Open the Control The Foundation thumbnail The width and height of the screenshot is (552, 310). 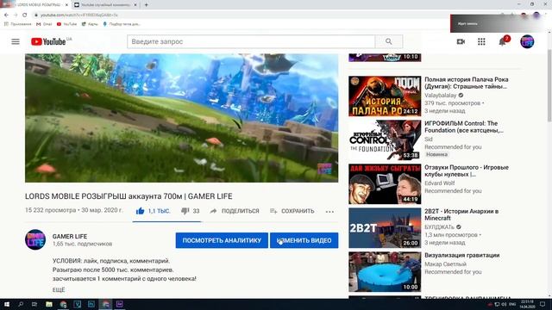[385, 139]
